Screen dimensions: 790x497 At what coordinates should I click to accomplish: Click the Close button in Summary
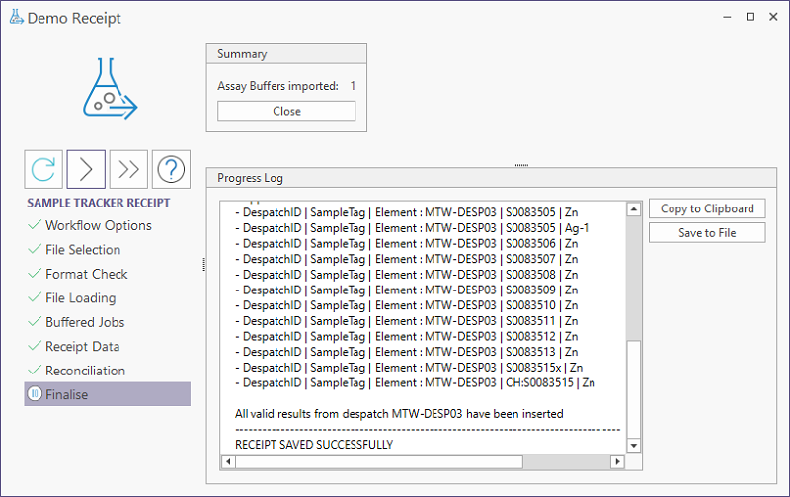pyautogui.click(x=286, y=111)
